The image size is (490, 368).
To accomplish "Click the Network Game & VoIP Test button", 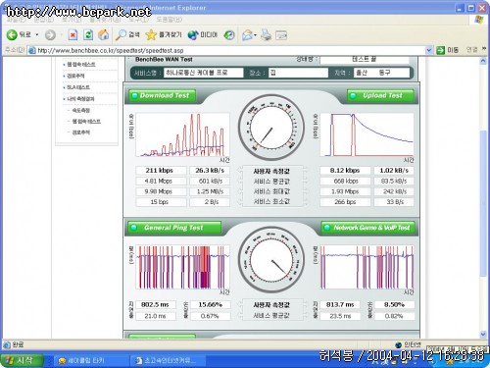I will point(368,228).
